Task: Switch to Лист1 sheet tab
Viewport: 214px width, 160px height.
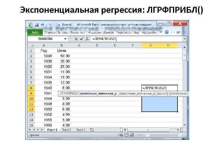Action: (x=52, y=130)
